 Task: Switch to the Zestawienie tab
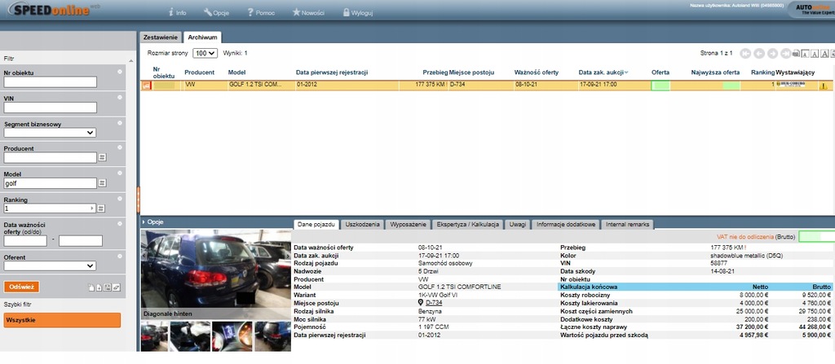(x=161, y=37)
